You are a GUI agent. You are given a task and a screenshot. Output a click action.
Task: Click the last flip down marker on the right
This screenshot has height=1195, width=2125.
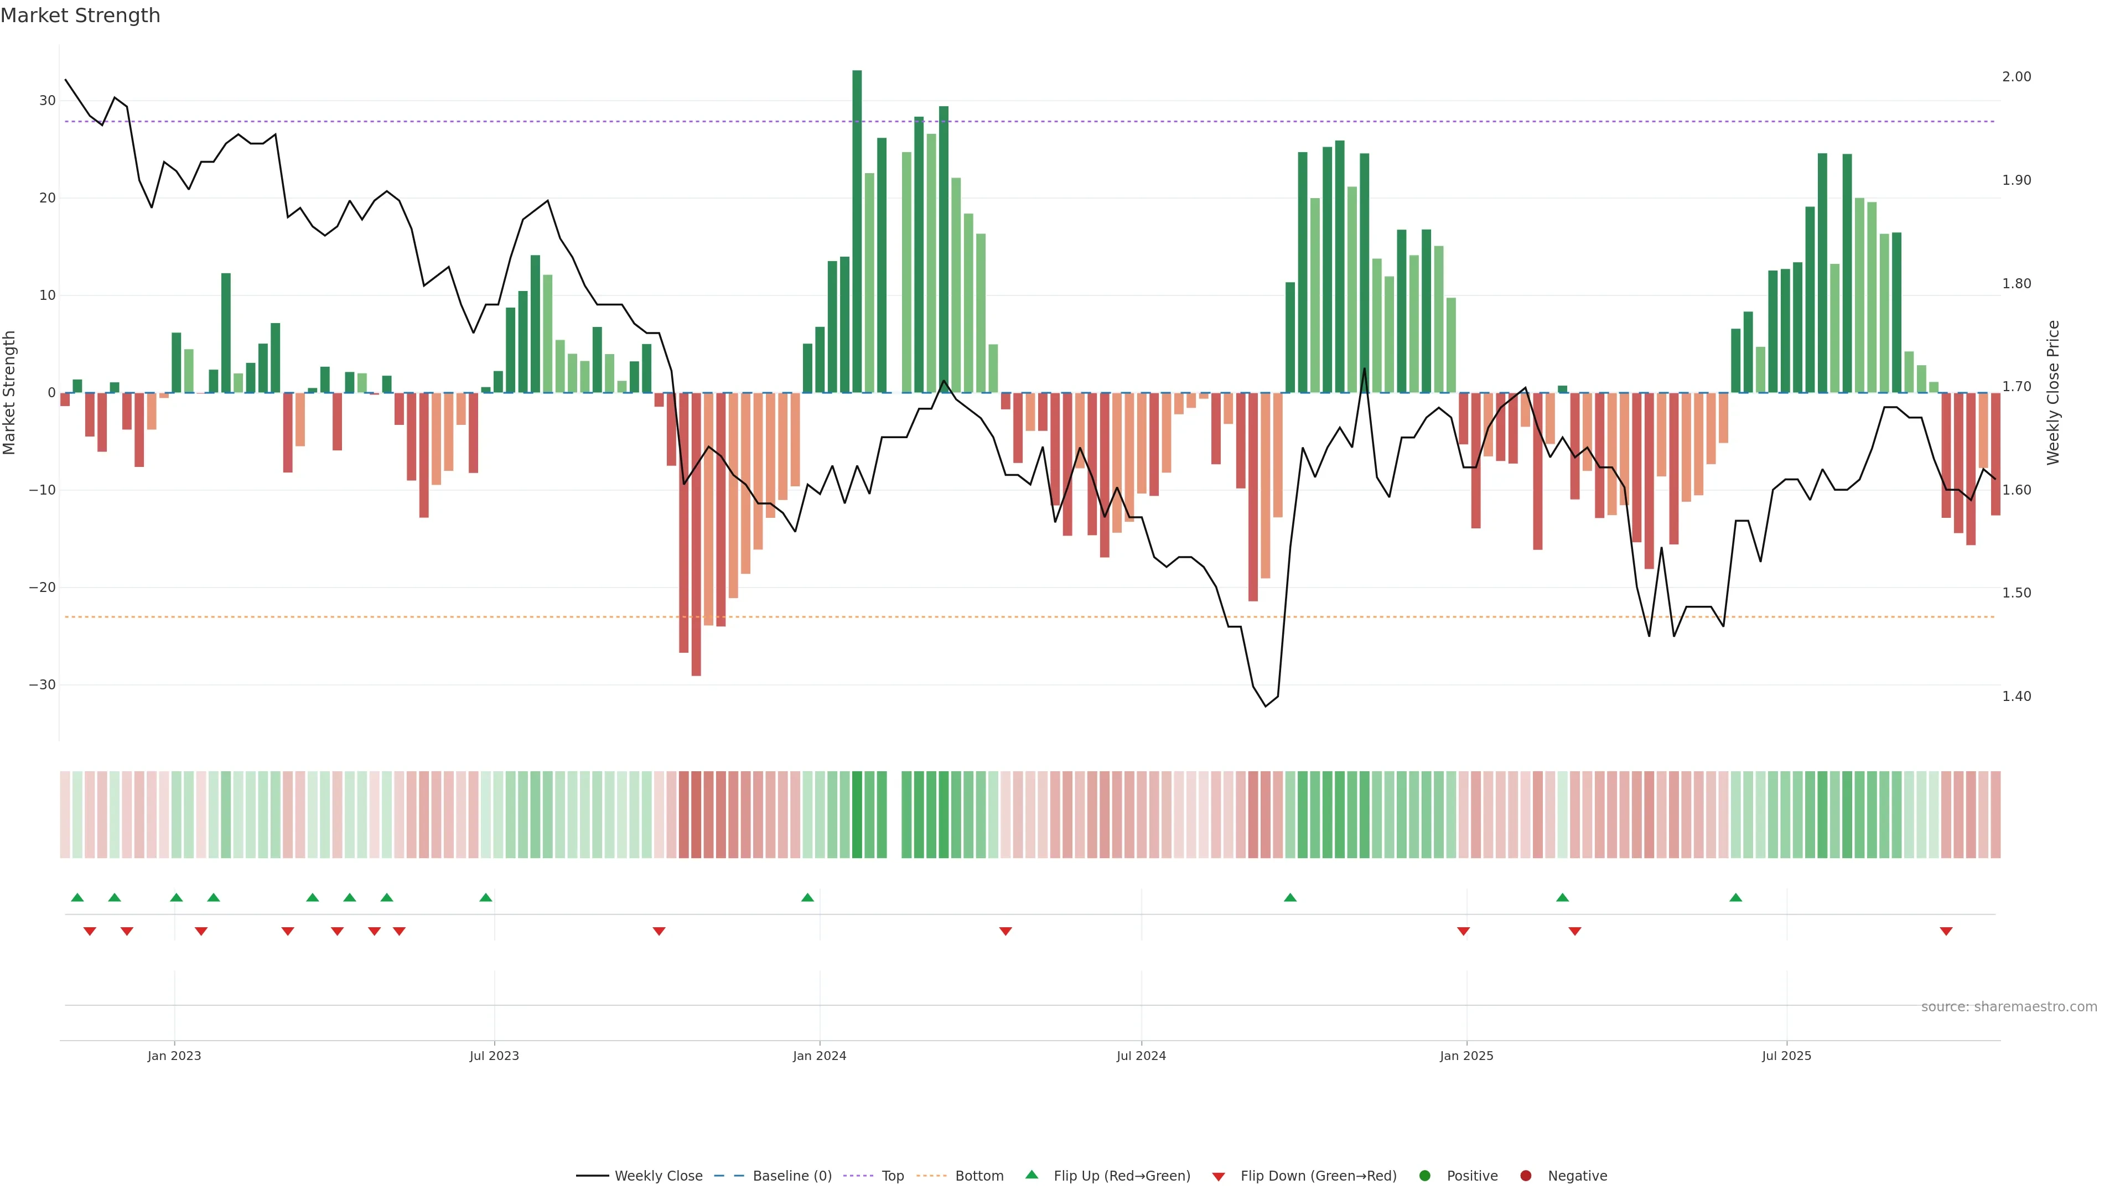click(1946, 931)
